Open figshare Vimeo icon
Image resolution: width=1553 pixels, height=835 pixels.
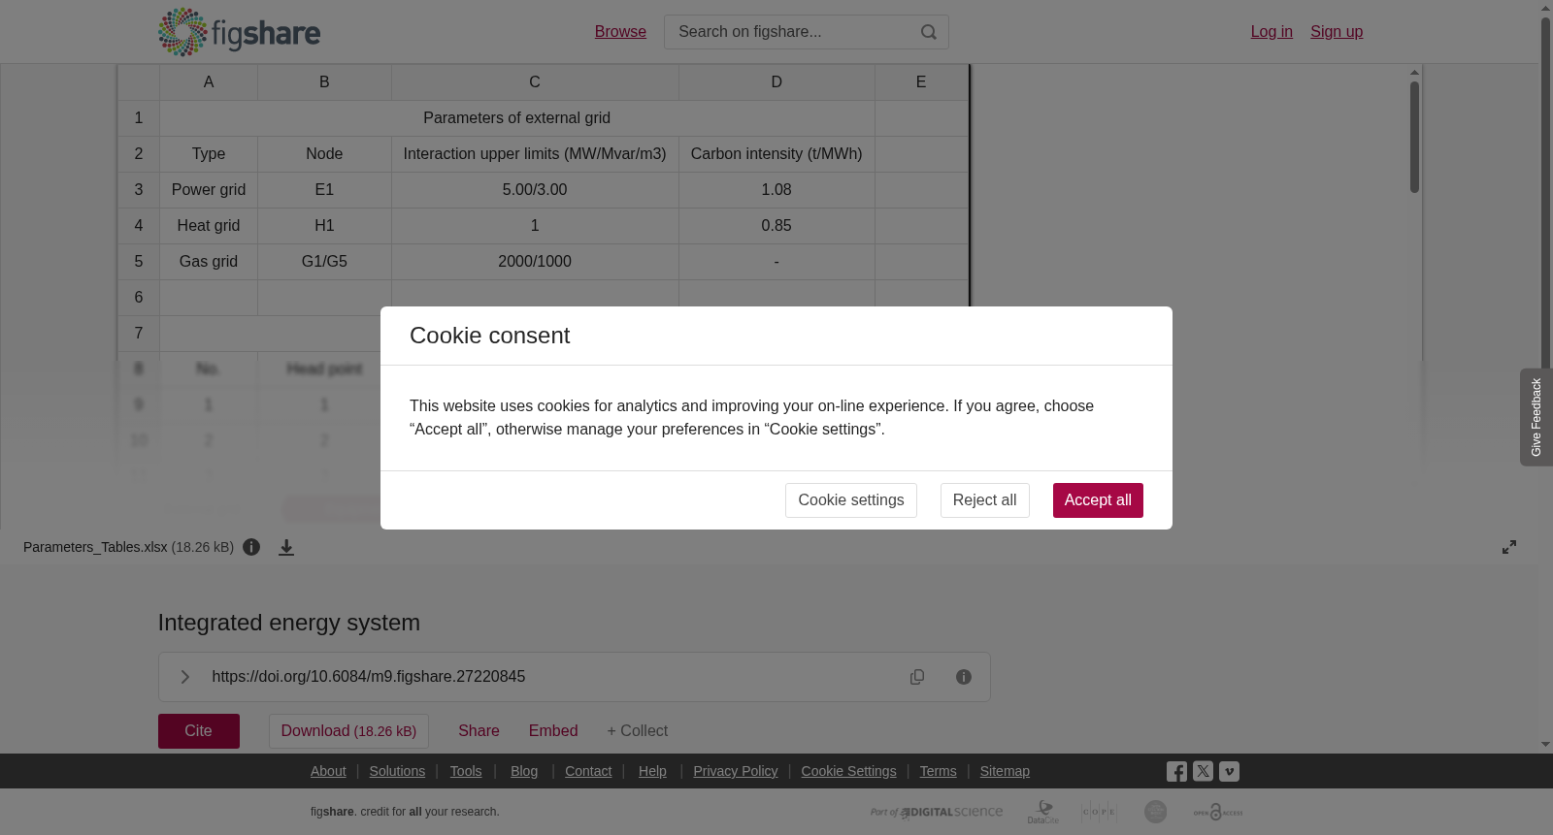(1229, 771)
